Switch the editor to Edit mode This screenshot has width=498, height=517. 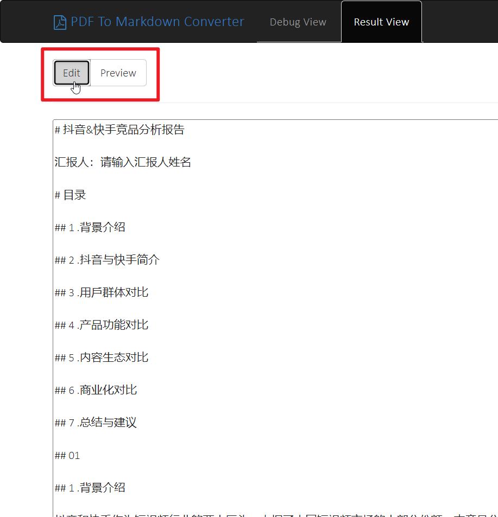coord(71,72)
